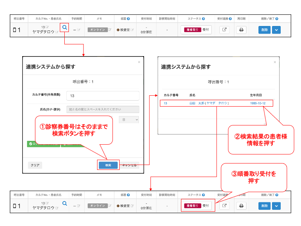This screenshot has width=301, height=226.
Task: Click オンライン memo badge in upper row
Action: click(98, 30)
